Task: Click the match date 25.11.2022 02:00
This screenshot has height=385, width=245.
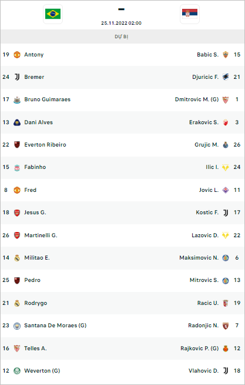Action: [x=121, y=23]
